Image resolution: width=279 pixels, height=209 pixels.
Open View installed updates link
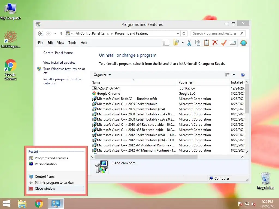[x=59, y=63]
